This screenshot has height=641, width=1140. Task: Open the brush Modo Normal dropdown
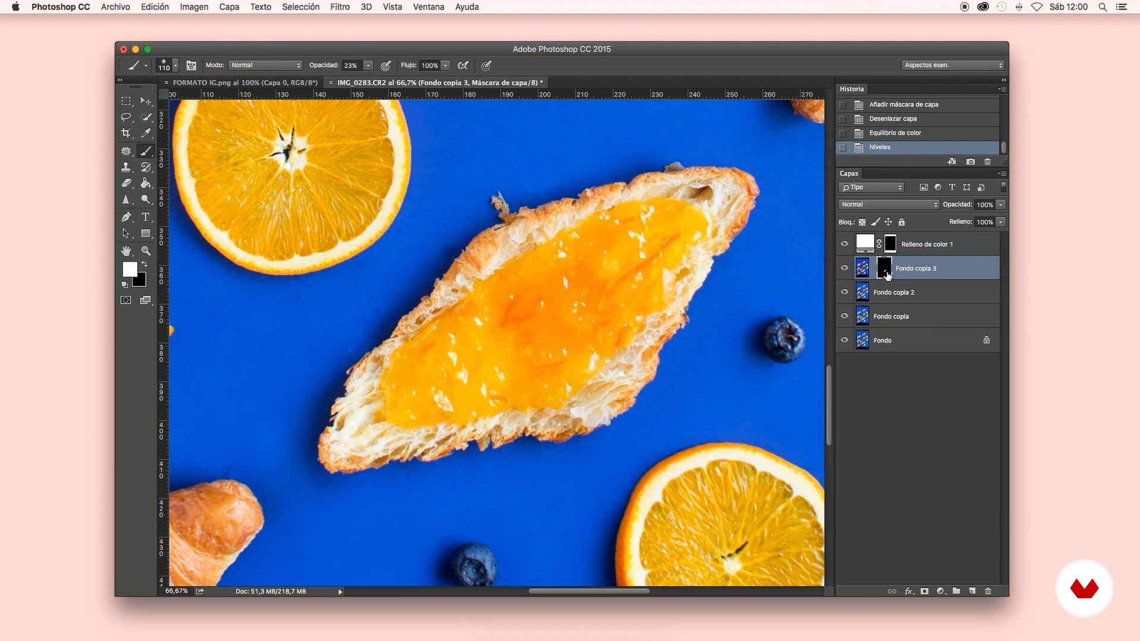pos(265,65)
